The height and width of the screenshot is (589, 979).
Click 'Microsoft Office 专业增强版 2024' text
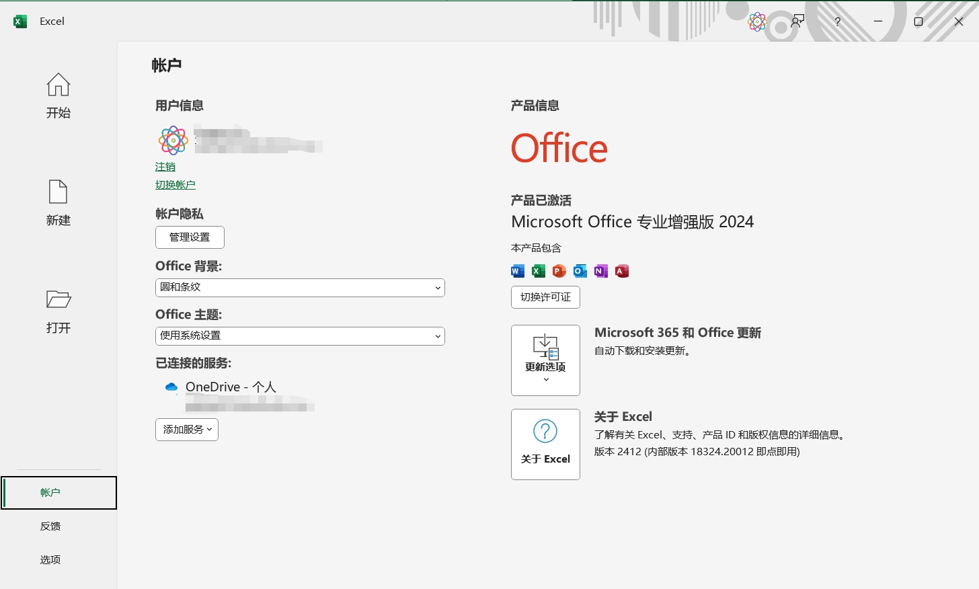click(632, 222)
